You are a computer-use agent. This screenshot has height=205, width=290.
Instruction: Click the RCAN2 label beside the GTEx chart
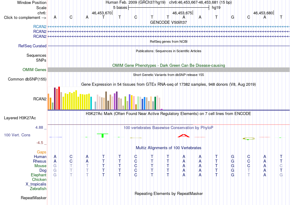click(40, 99)
